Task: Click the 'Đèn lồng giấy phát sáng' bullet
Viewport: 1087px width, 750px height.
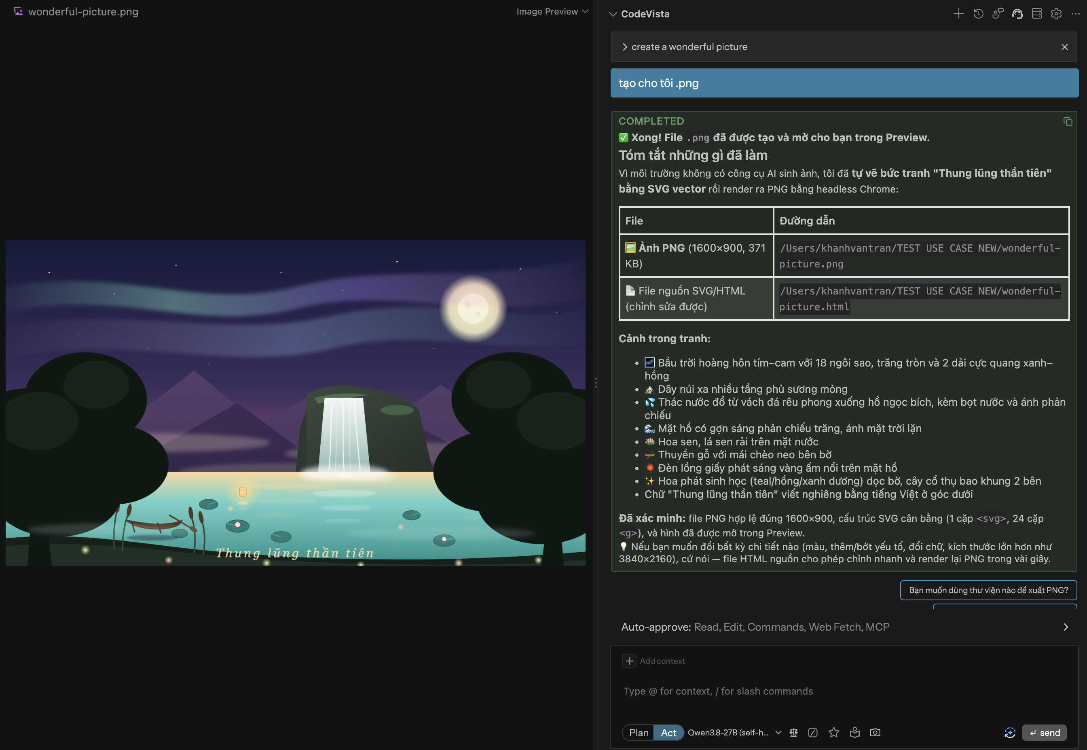Action: click(770, 468)
